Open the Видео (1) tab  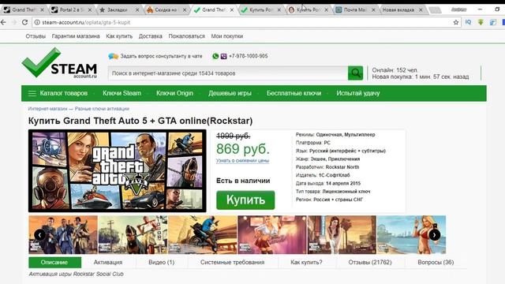point(161,263)
